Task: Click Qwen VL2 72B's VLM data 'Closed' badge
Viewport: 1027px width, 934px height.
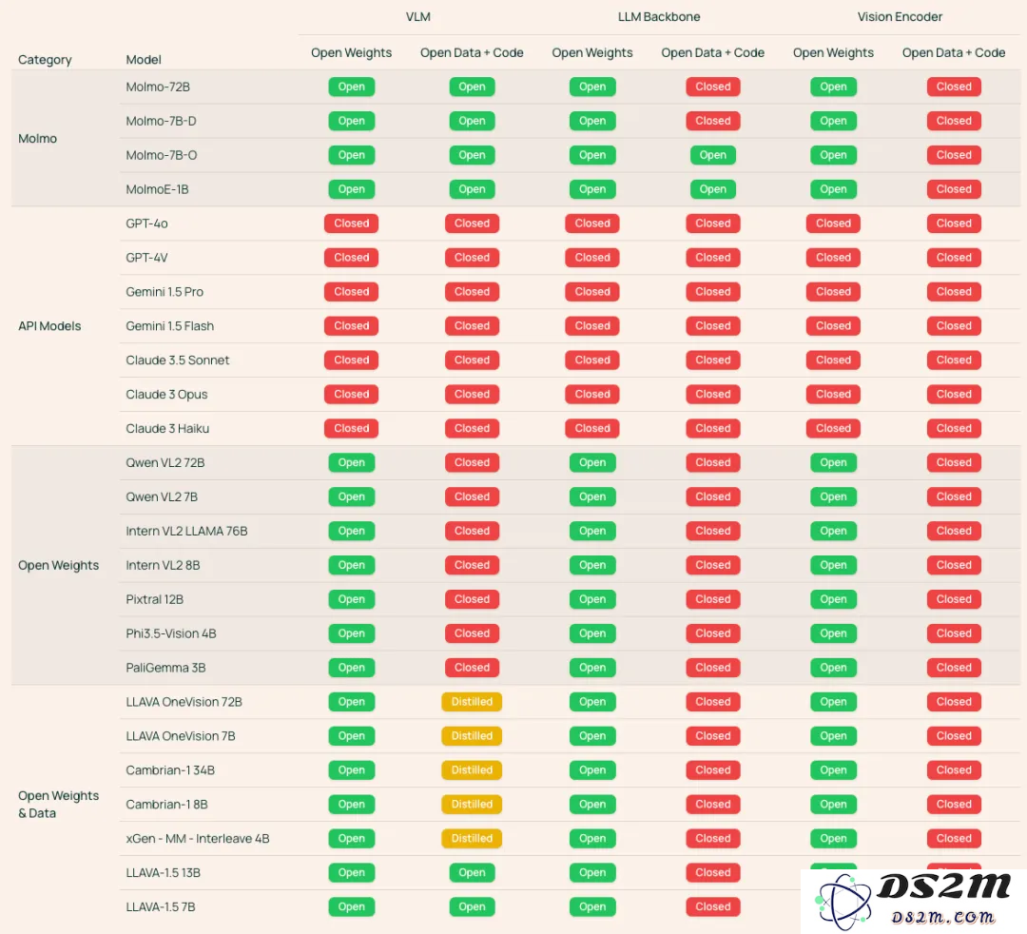Action: pos(473,462)
